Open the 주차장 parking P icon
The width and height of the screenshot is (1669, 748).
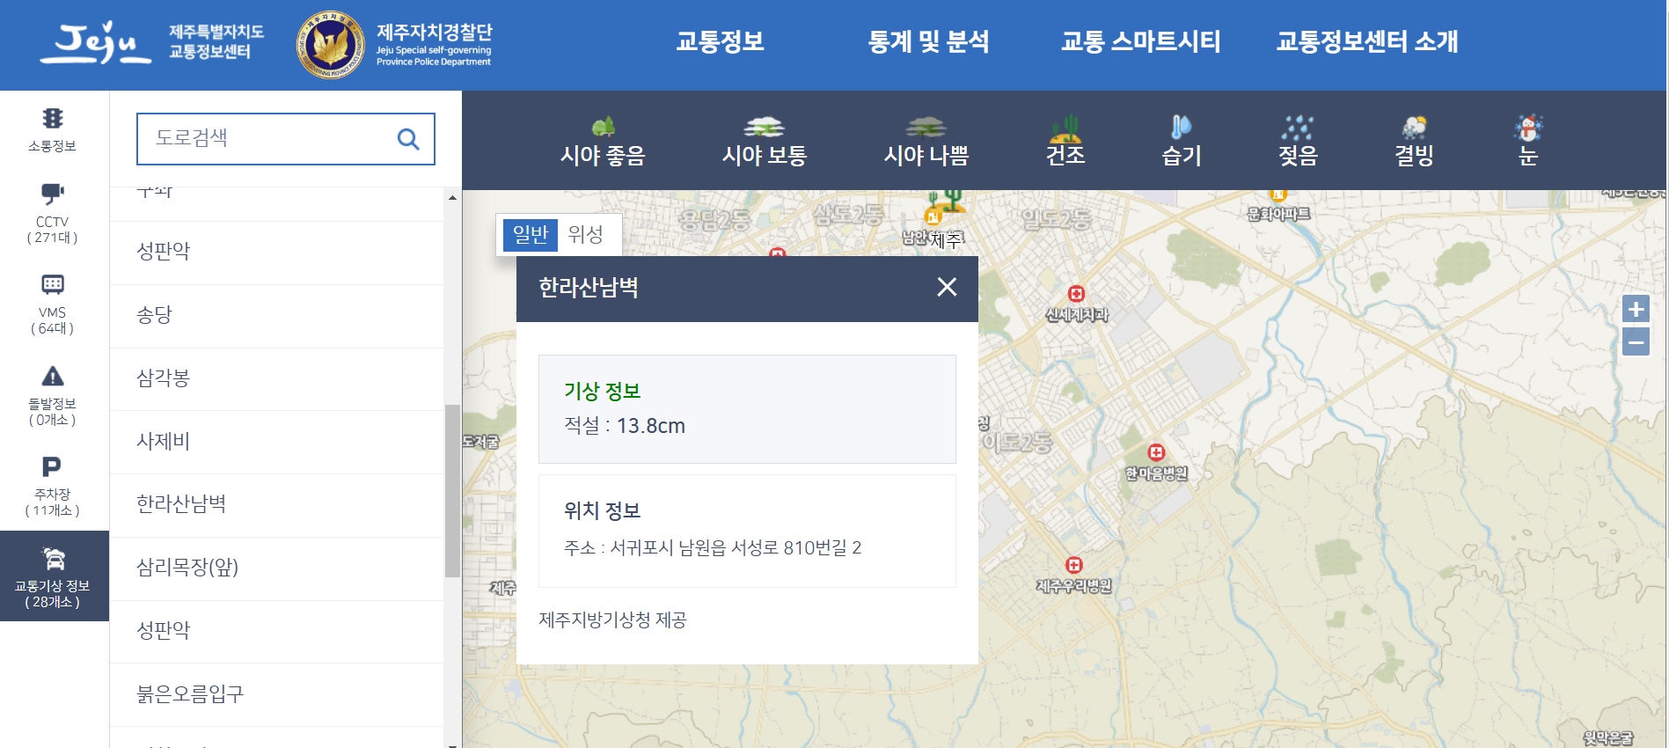pos(52,466)
